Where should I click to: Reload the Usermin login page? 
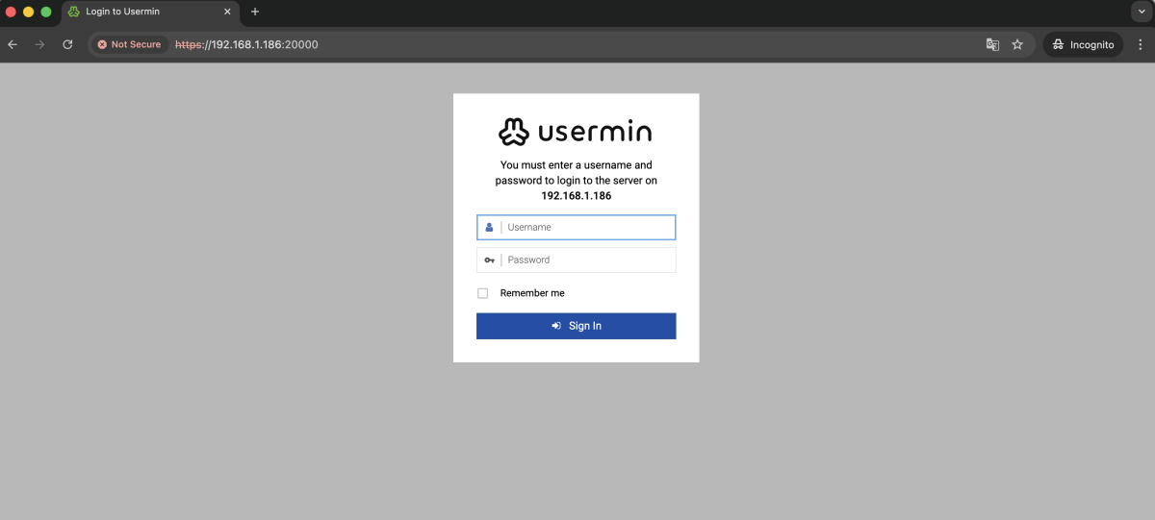(67, 44)
